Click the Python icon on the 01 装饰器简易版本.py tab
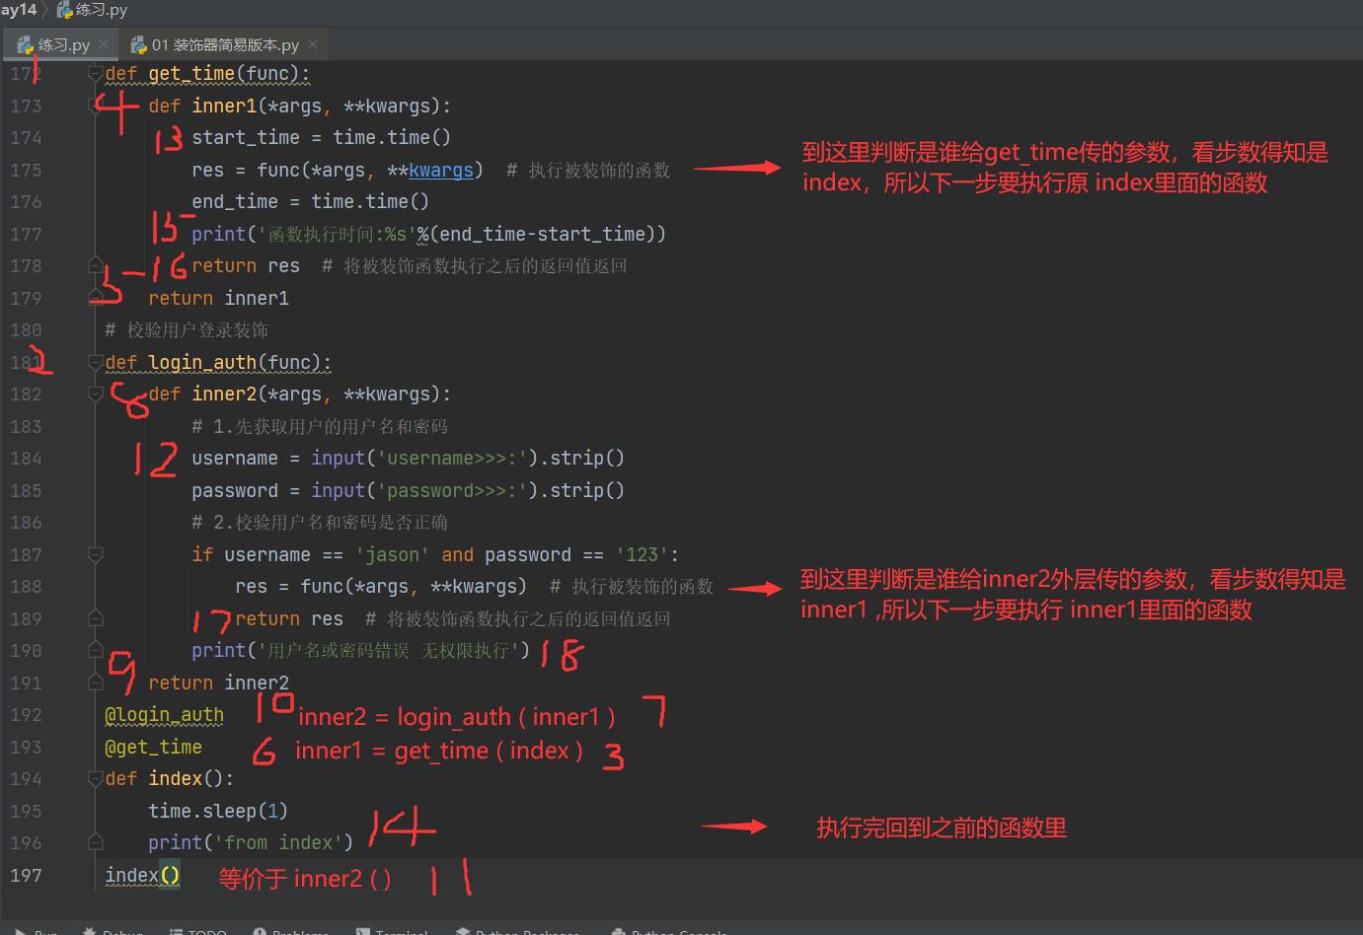Image resolution: width=1363 pixels, height=935 pixels. pos(139,45)
